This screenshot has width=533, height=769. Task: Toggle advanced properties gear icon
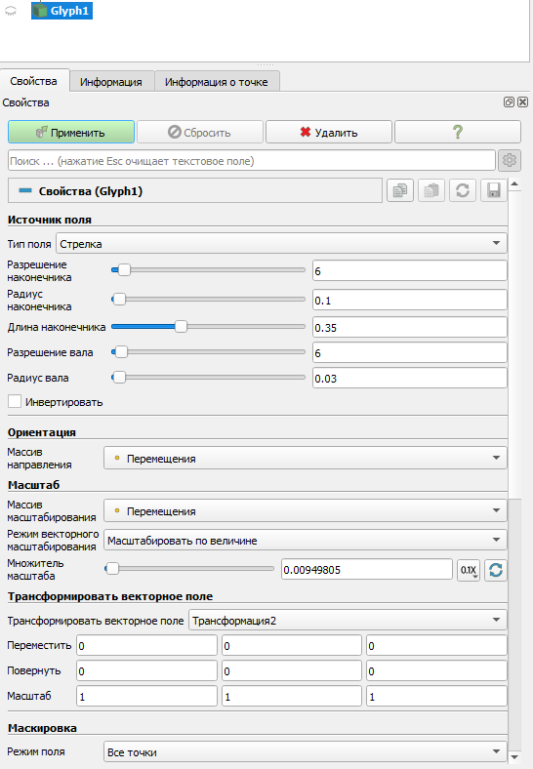pyautogui.click(x=510, y=160)
